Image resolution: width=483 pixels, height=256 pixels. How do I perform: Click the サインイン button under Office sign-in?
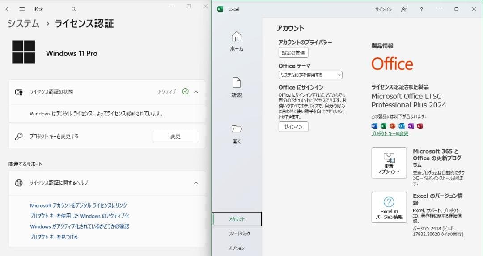pyautogui.click(x=293, y=127)
